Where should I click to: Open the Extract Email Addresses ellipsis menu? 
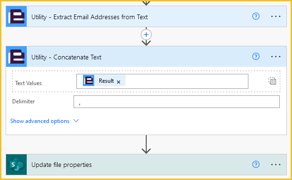click(276, 16)
